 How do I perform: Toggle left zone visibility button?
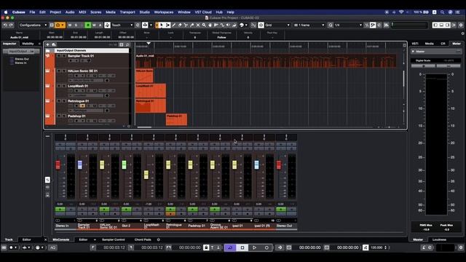coord(435,25)
